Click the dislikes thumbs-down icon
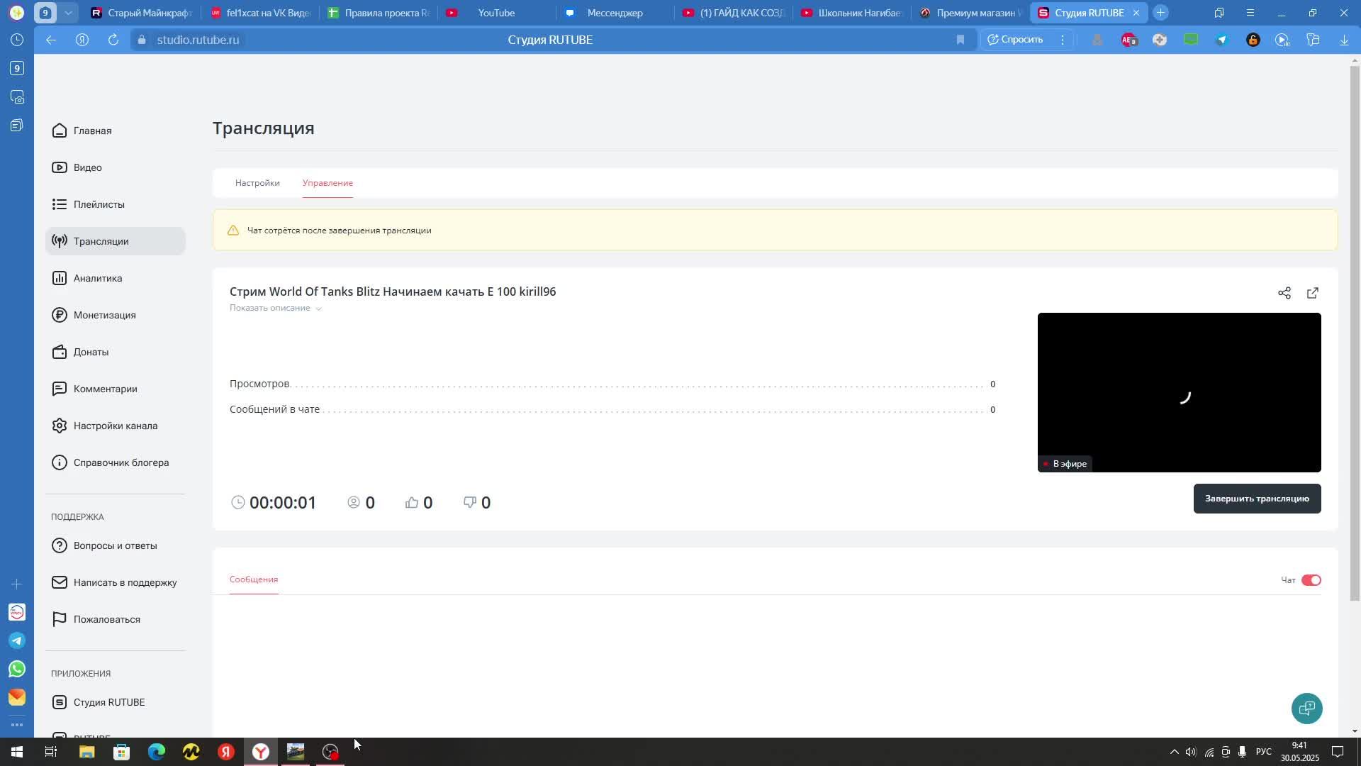This screenshot has width=1361, height=766. pyautogui.click(x=470, y=502)
